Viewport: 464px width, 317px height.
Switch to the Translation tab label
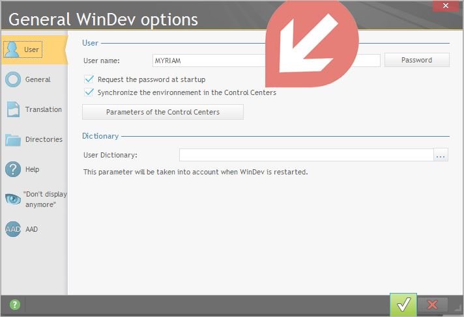44,109
